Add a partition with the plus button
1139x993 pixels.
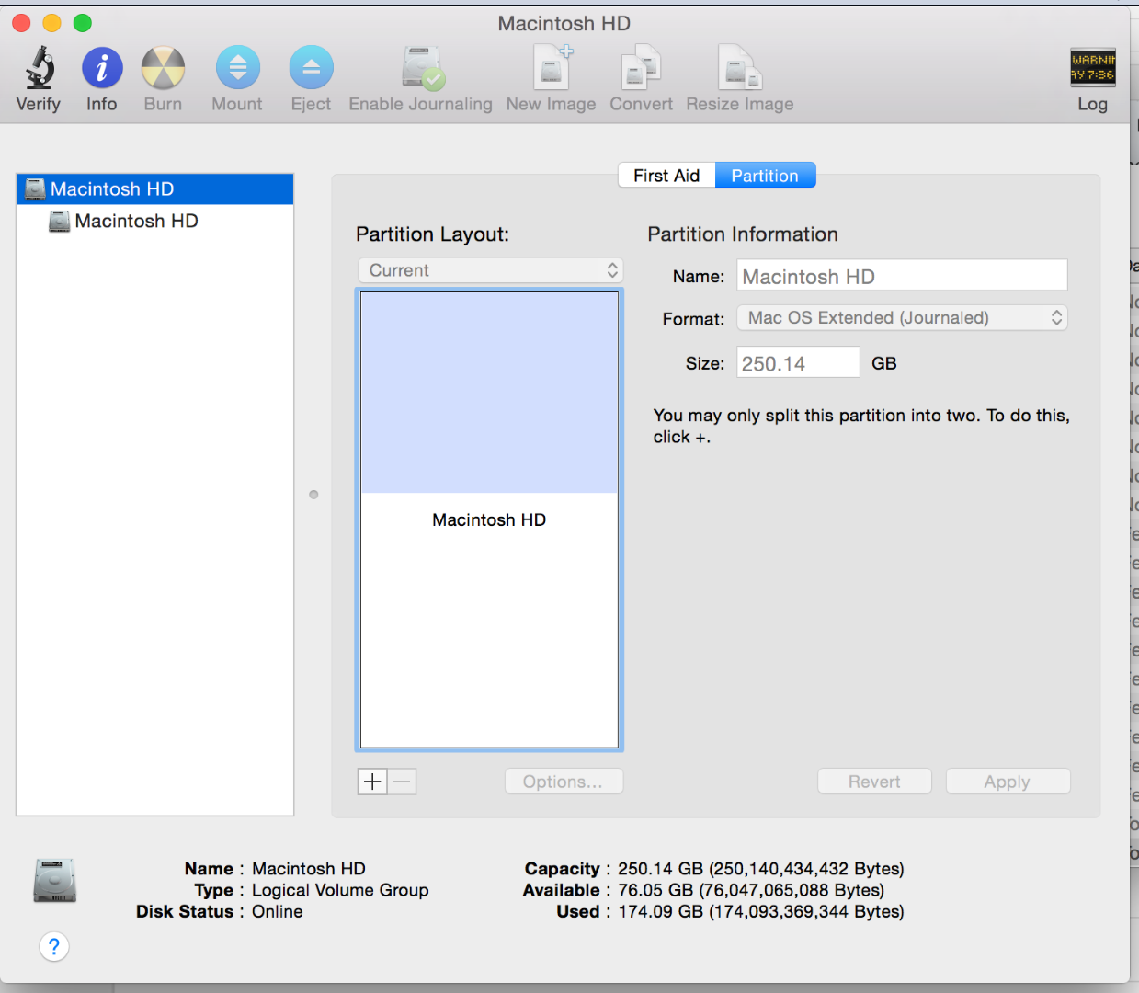point(371,781)
